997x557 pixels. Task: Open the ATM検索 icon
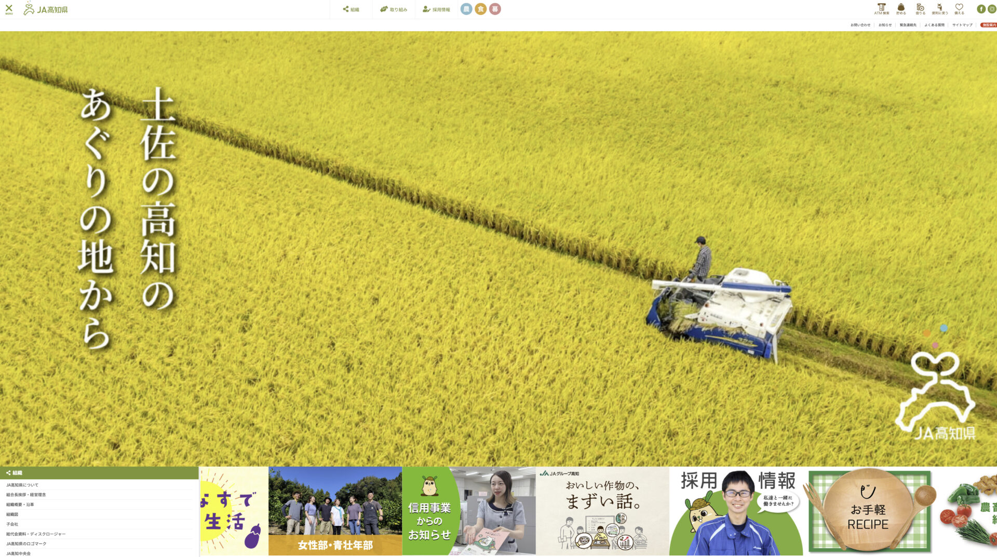click(881, 9)
